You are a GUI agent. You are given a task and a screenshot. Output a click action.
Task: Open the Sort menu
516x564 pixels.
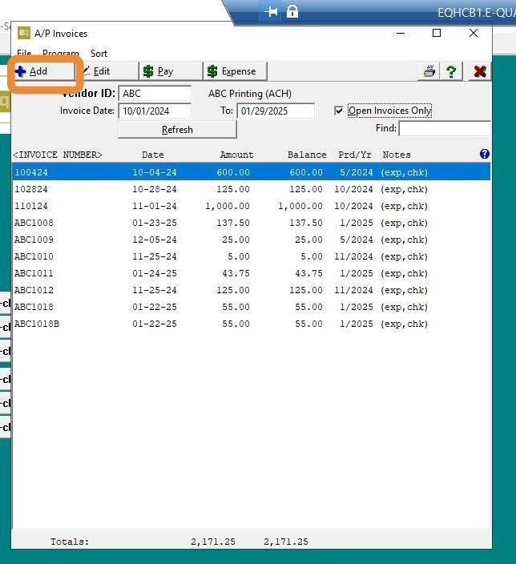pyautogui.click(x=99, y=54)
